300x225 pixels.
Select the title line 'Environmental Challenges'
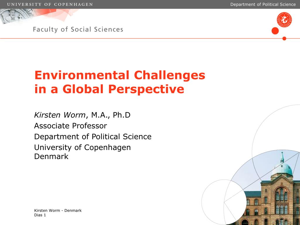coord(120,75)
